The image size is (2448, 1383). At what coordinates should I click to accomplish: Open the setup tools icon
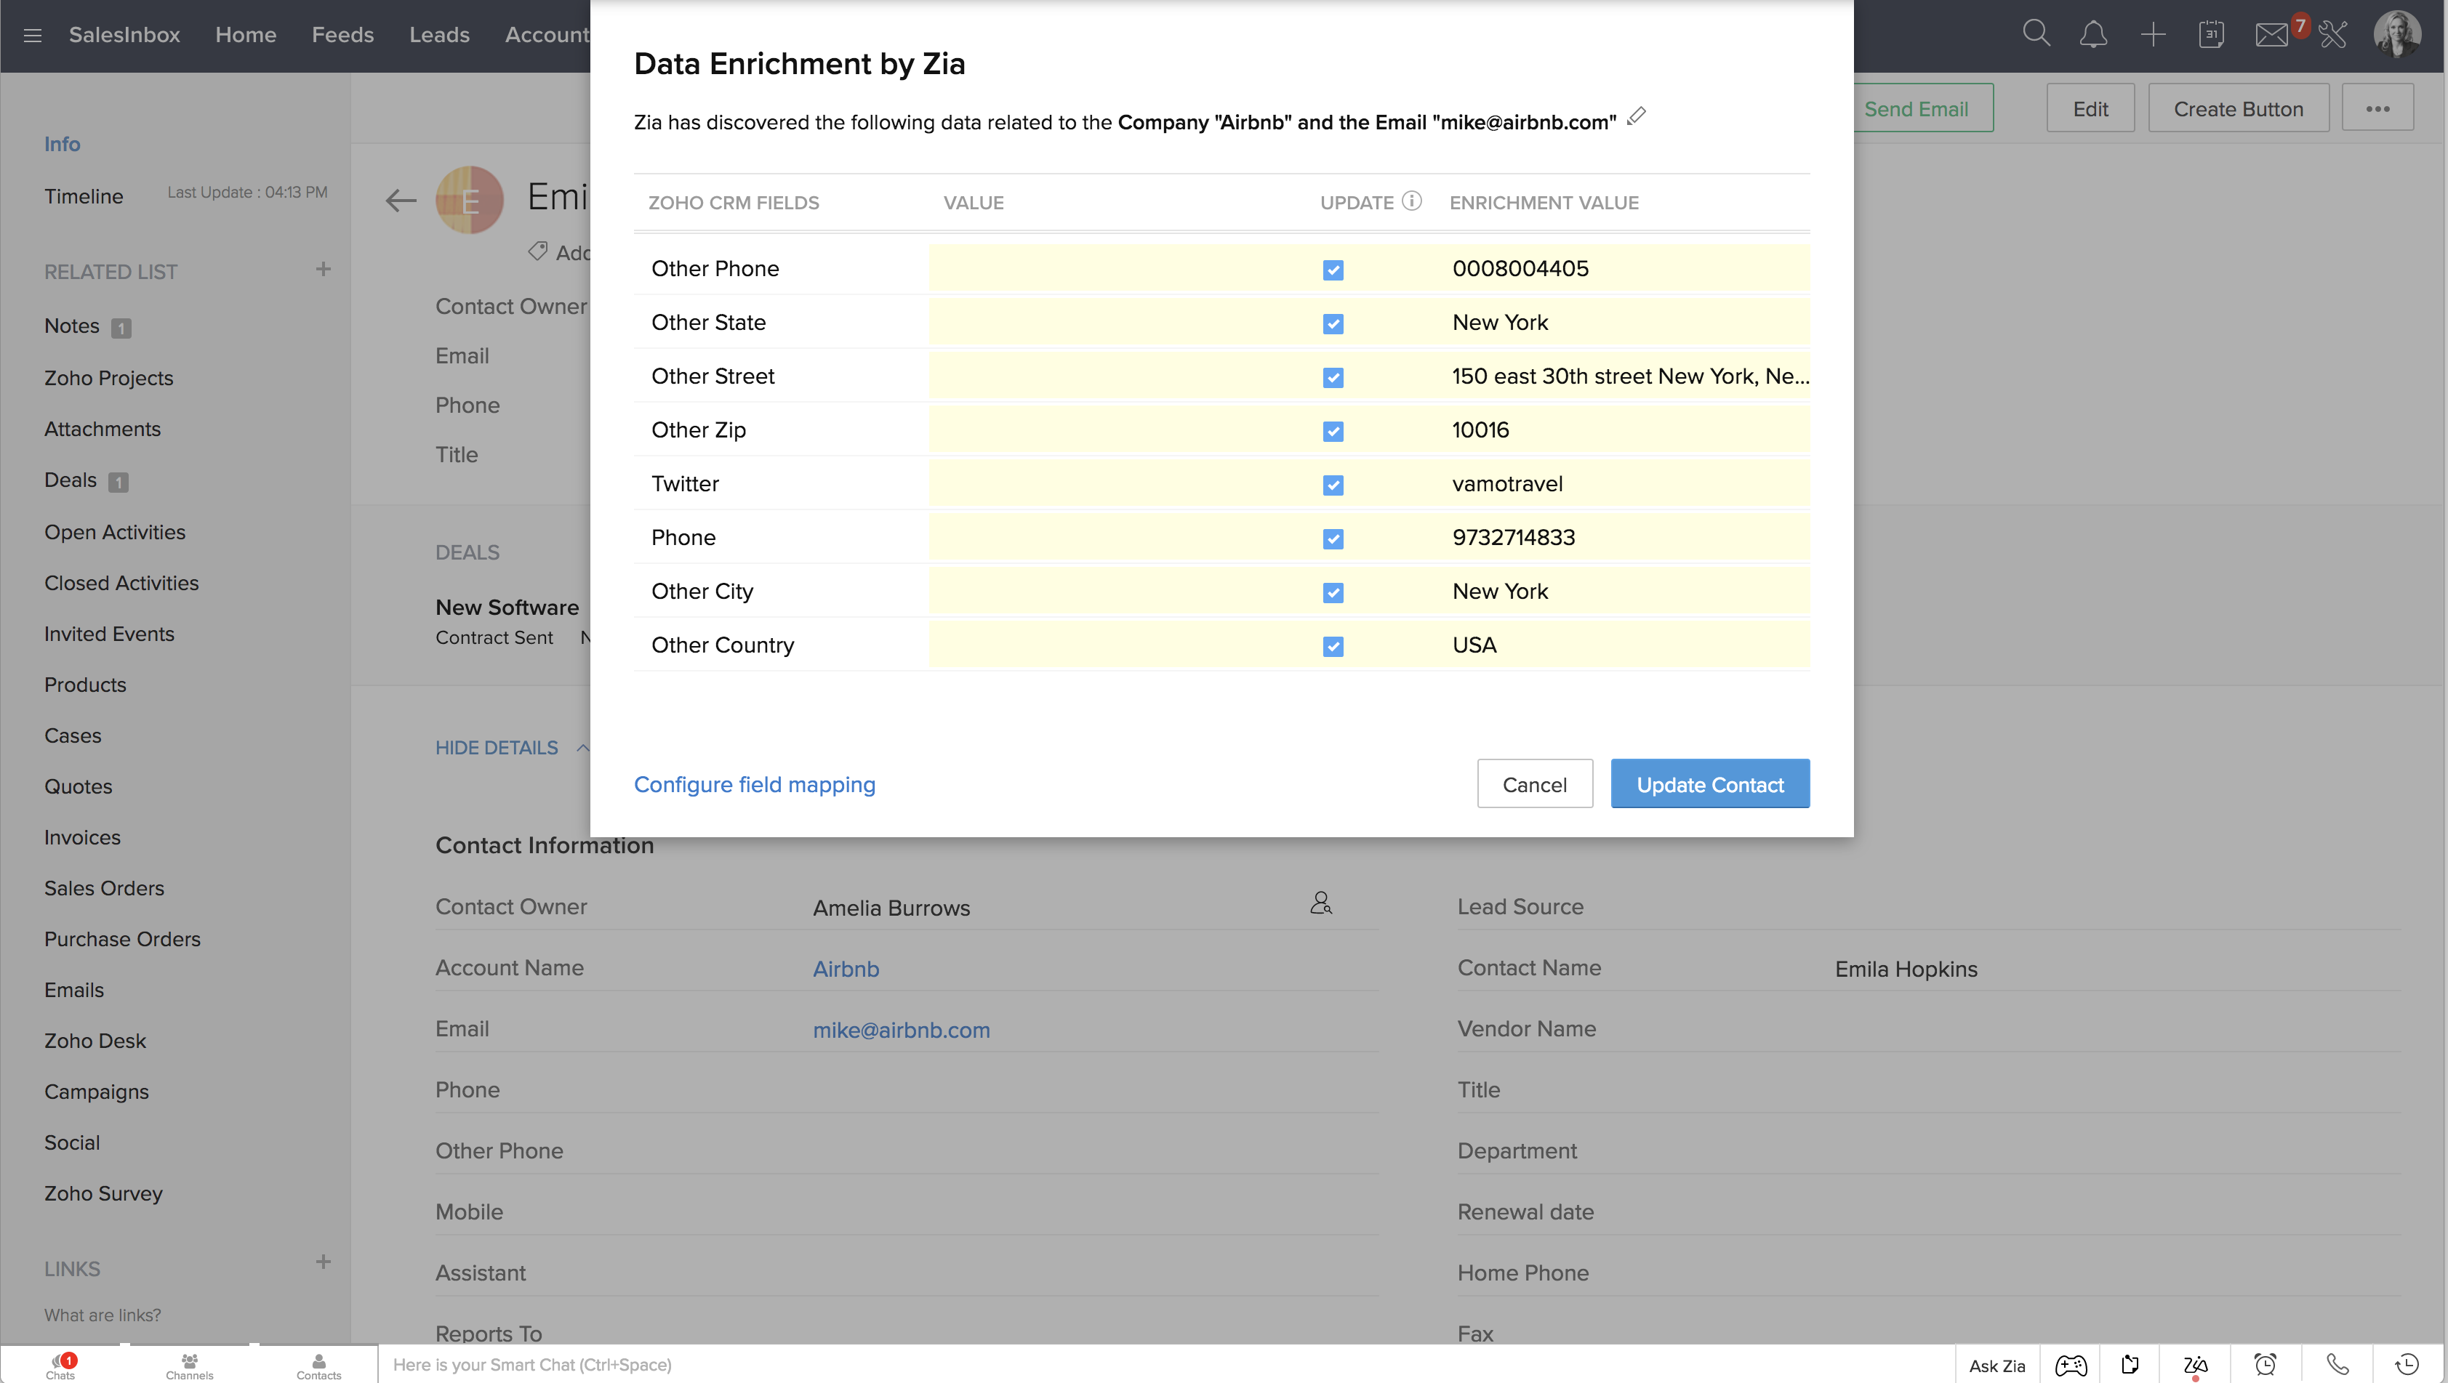click(2333, 35)
